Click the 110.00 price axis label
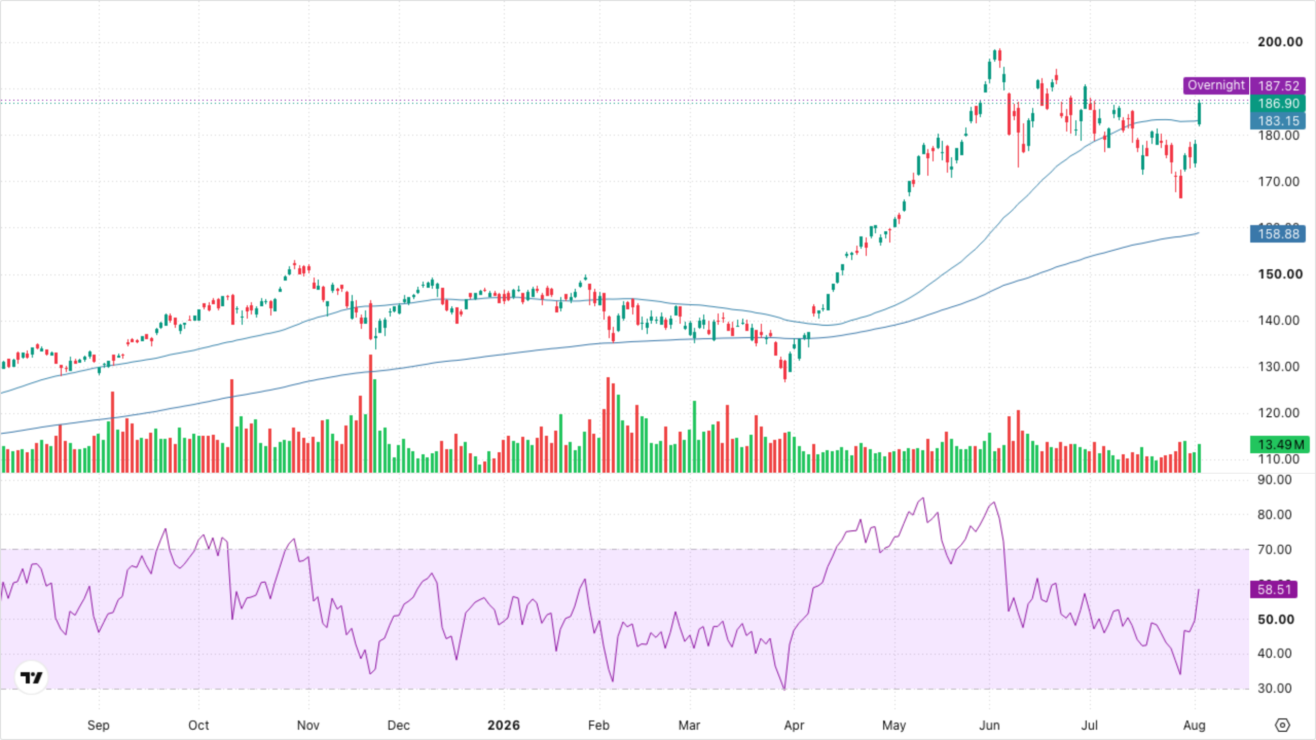 [1278, 459]
